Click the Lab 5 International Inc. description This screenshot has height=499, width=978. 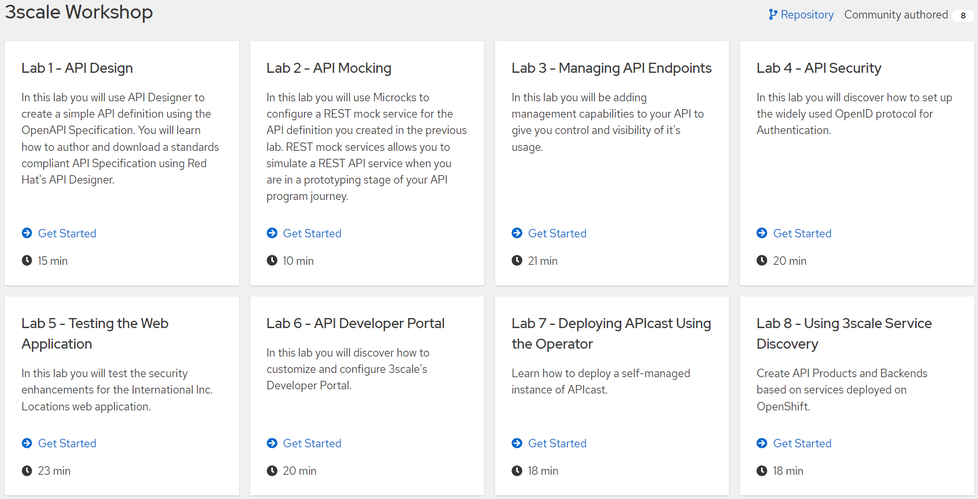(117, 390)
